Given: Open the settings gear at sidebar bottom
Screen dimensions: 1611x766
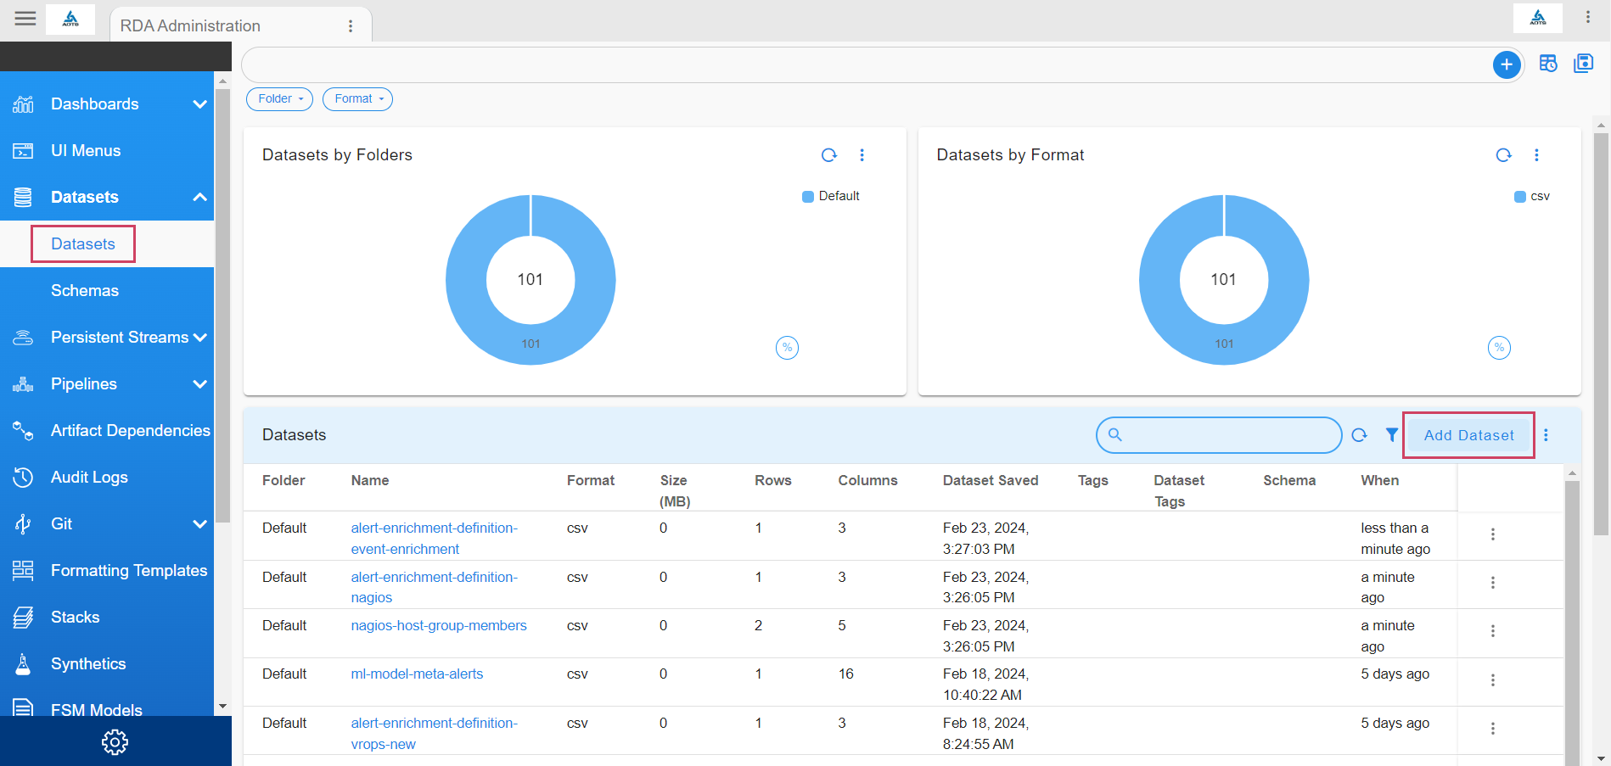Looking at the screenshot, I should (x=115, y=742).
